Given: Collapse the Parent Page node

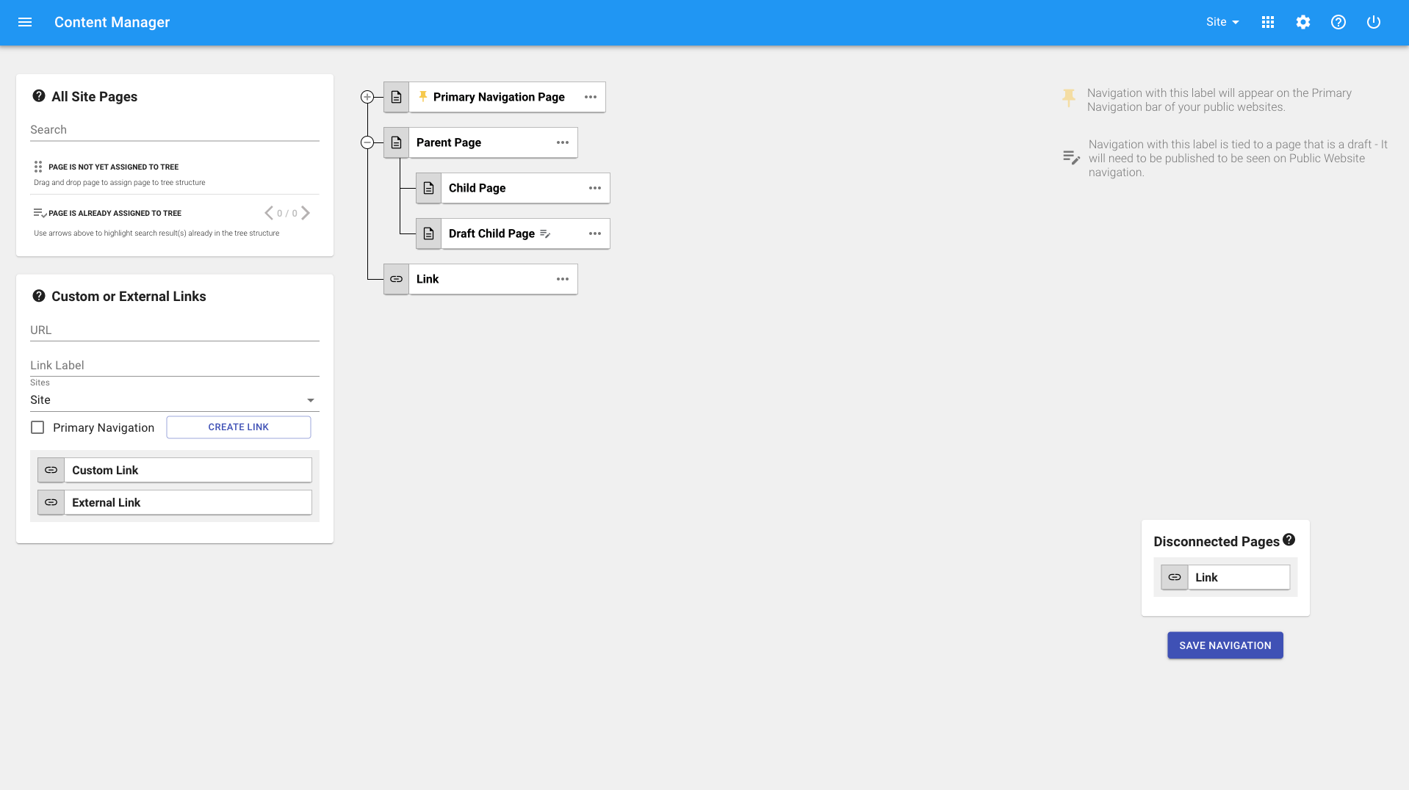Looking at the screenshot, I should click(367, 142).
